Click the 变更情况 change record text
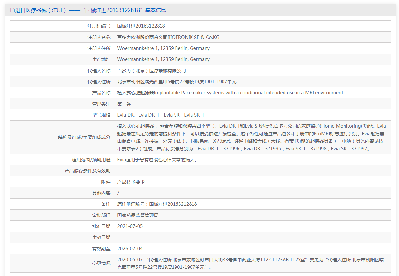 click(251, 263)
